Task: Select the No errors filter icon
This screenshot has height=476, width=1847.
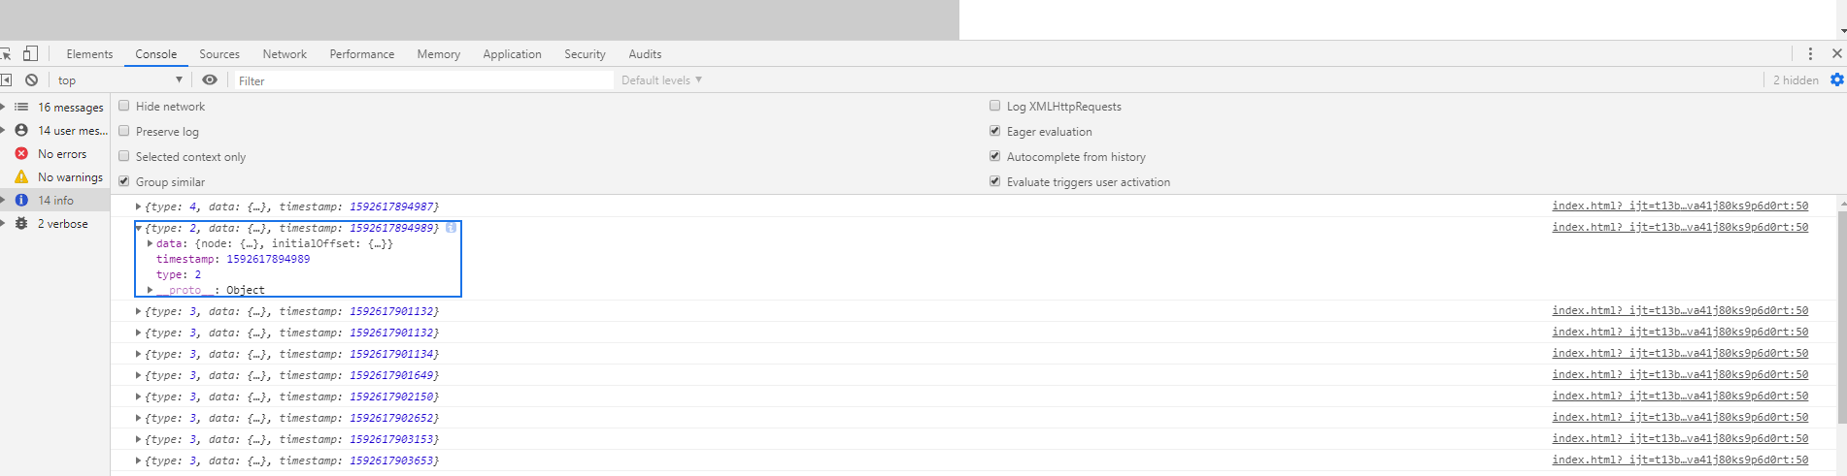Action: (21, 154)
